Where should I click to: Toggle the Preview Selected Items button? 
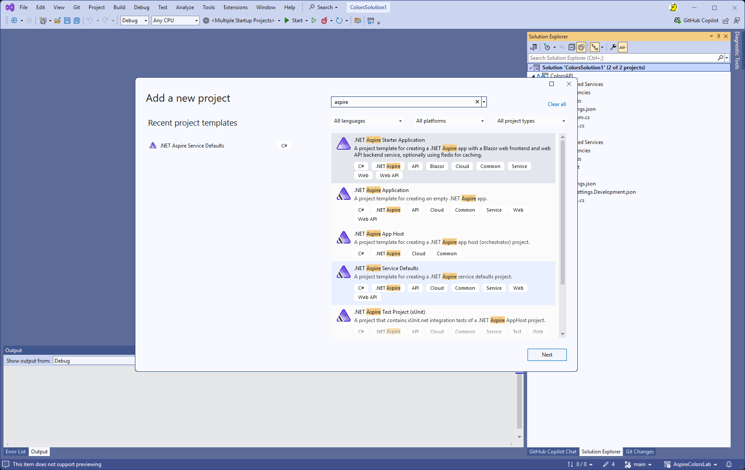point(623,47)
